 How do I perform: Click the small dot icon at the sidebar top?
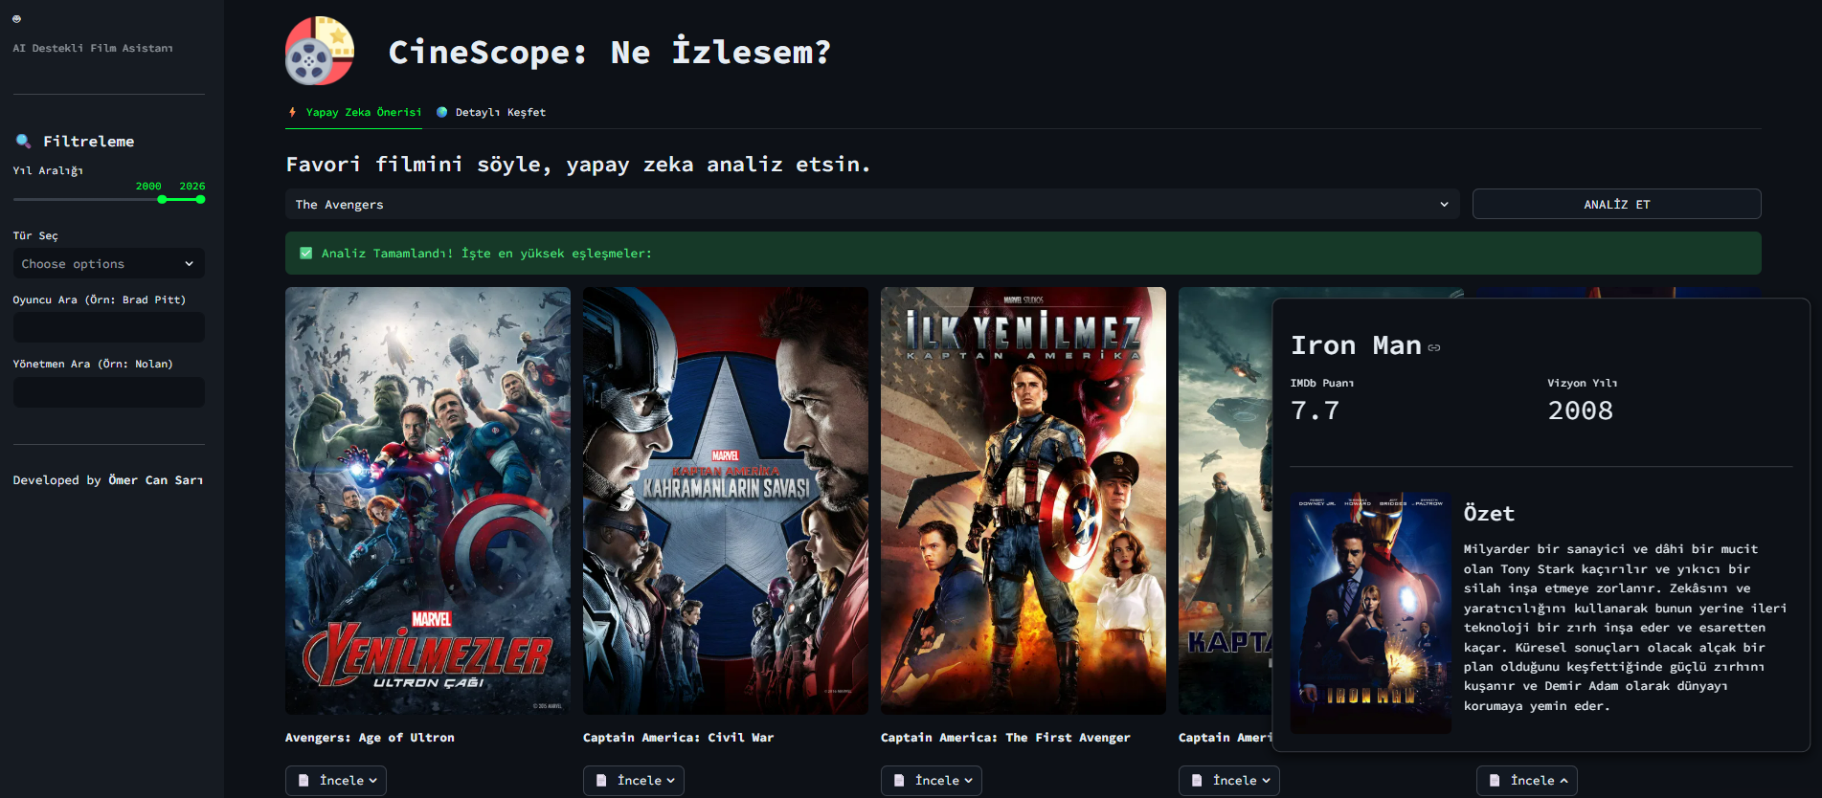click(x=16, y=19)
